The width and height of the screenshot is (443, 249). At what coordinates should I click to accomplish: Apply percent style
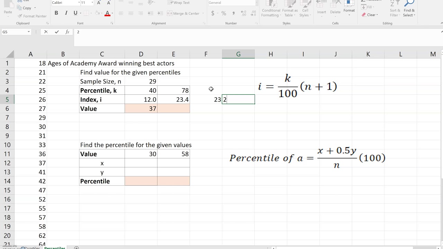224,13
